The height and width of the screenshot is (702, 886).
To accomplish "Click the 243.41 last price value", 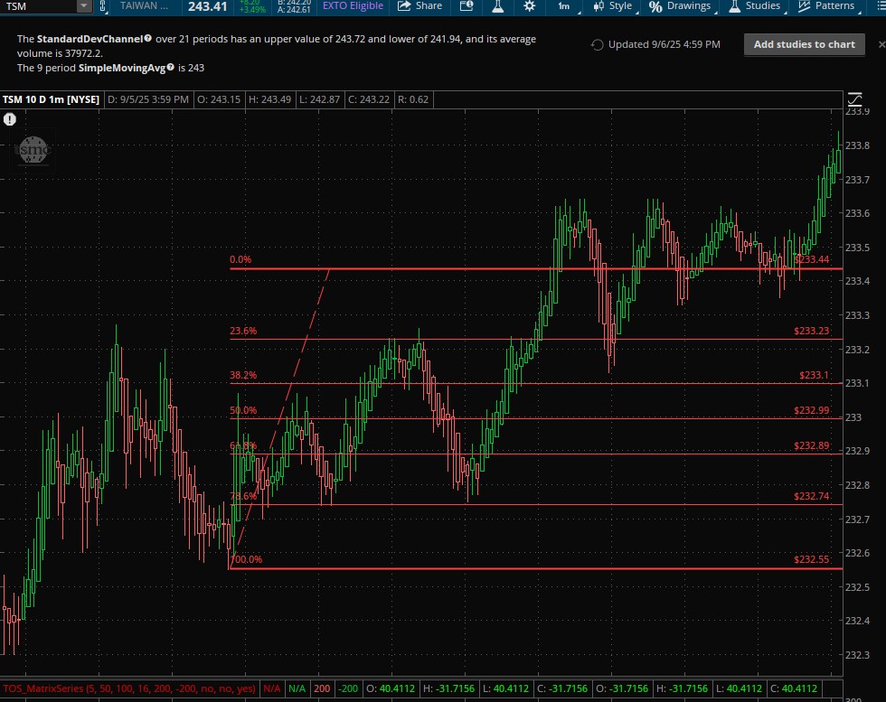I will click(x=207, y=7).
